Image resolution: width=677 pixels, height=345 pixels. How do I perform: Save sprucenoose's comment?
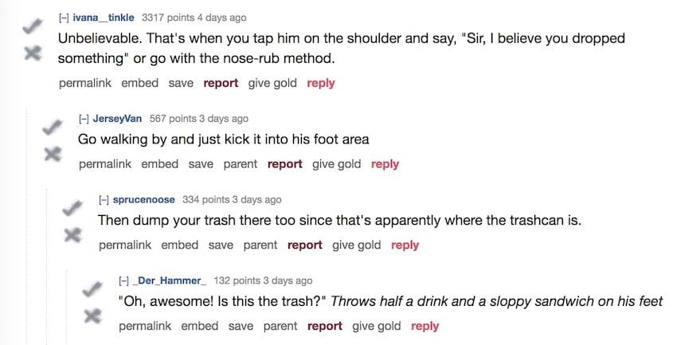click(221, 245)
